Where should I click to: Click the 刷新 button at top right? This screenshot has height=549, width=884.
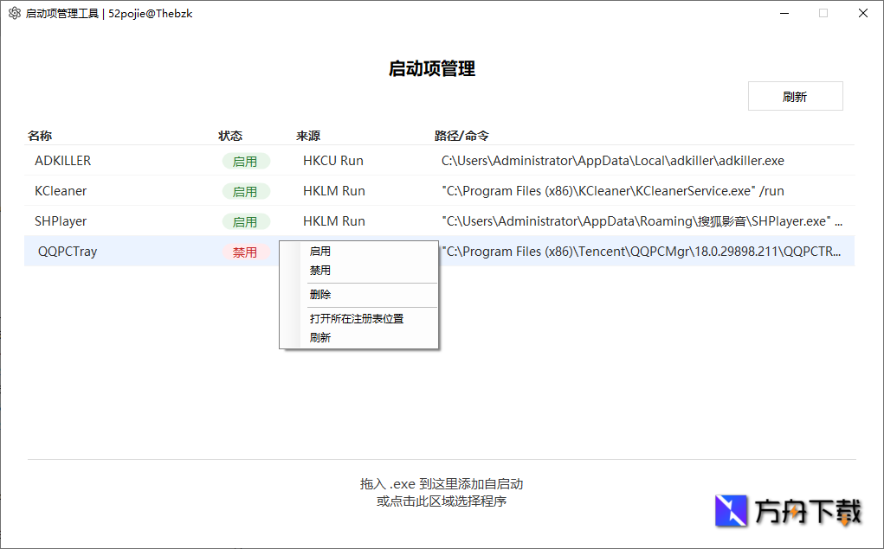pos(794,96)
